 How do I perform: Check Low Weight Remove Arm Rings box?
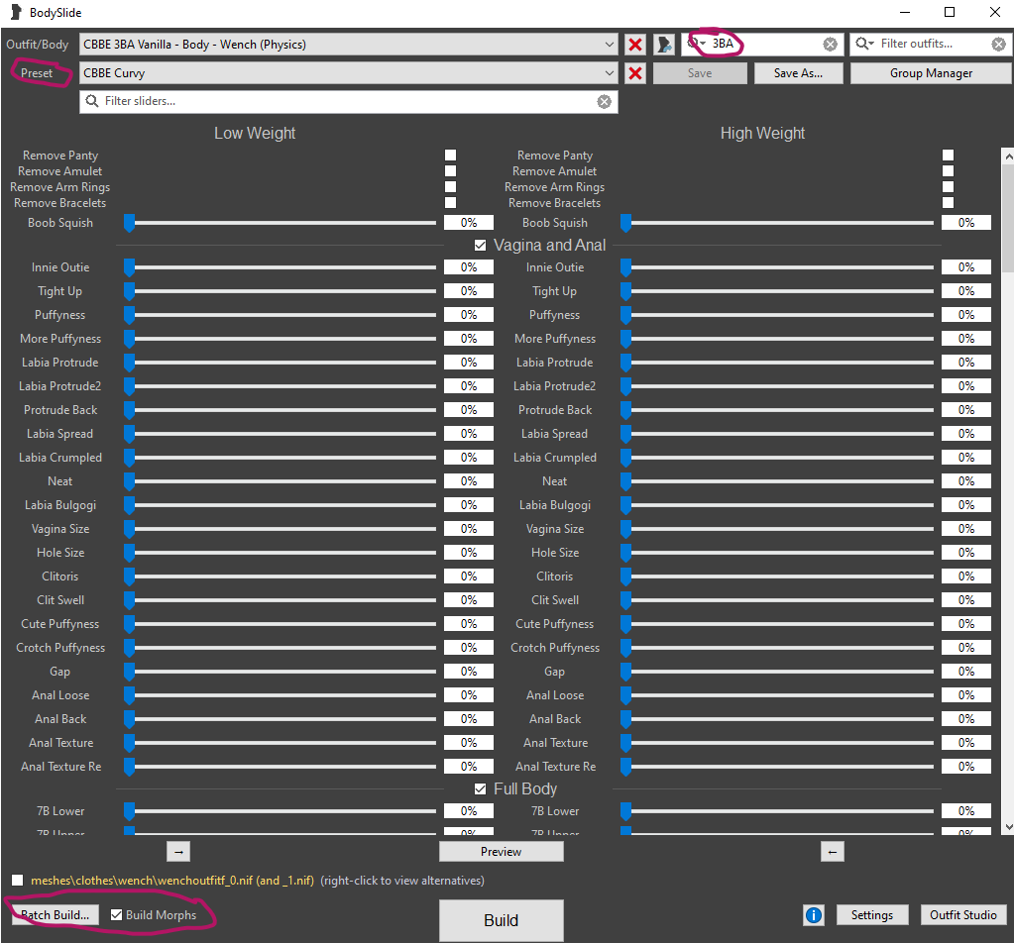coord(451,187)
